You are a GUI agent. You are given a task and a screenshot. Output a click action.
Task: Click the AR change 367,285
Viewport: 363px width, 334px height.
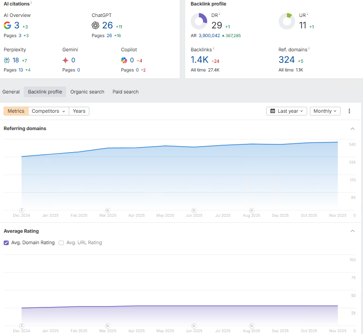click(x=231, y=36)
